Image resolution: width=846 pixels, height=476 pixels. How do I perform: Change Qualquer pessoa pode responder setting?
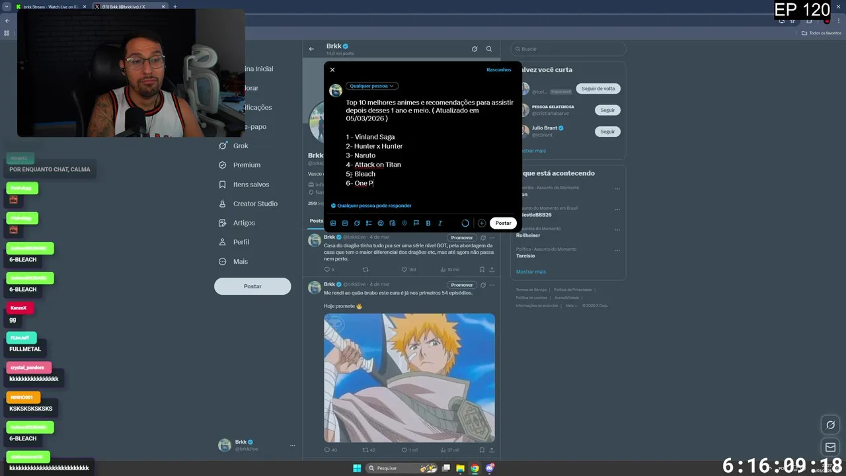371,206
